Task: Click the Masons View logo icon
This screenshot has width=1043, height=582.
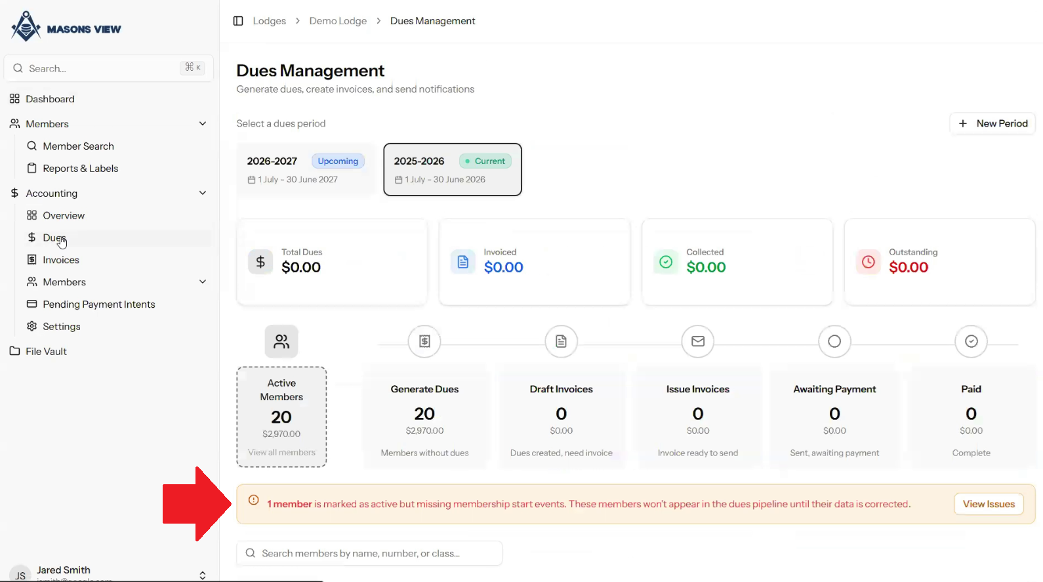Action: pyautogui.click(x=26, y=27)
